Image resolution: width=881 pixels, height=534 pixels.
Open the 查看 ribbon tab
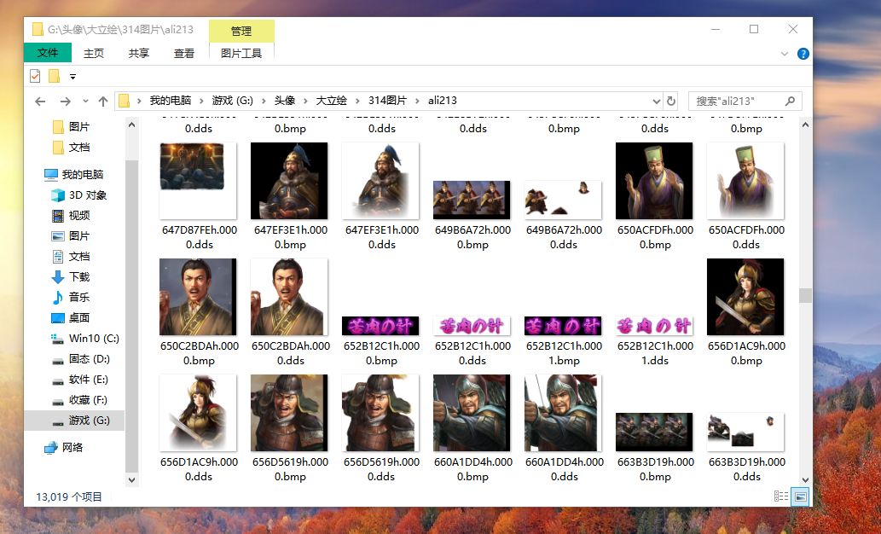pos(183,54)
